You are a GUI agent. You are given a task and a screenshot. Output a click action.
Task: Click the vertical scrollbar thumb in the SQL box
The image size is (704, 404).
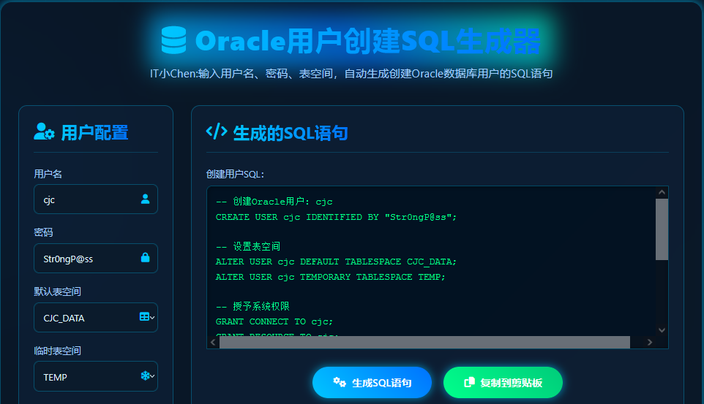662,229
